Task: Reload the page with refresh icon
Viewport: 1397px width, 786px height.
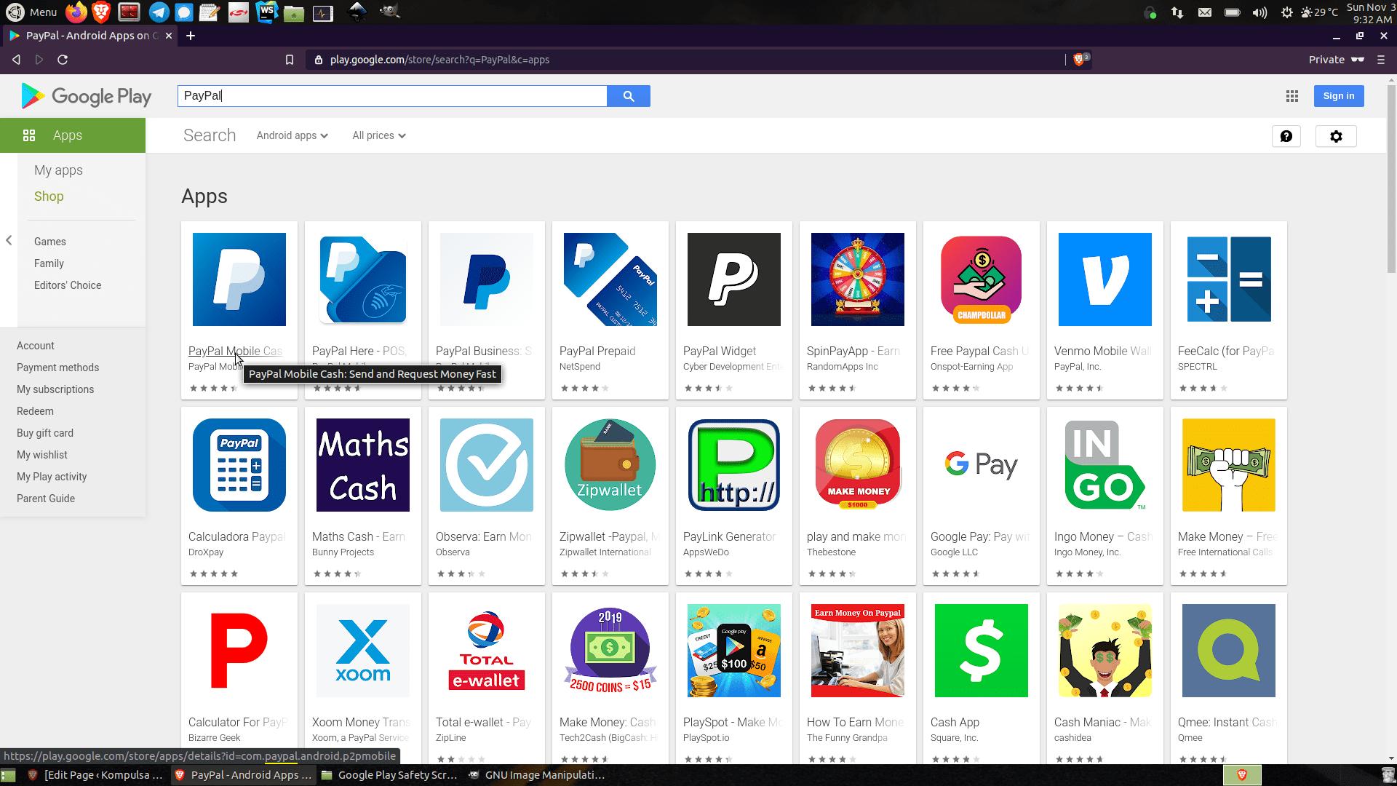Action: [x=63, y=60]
